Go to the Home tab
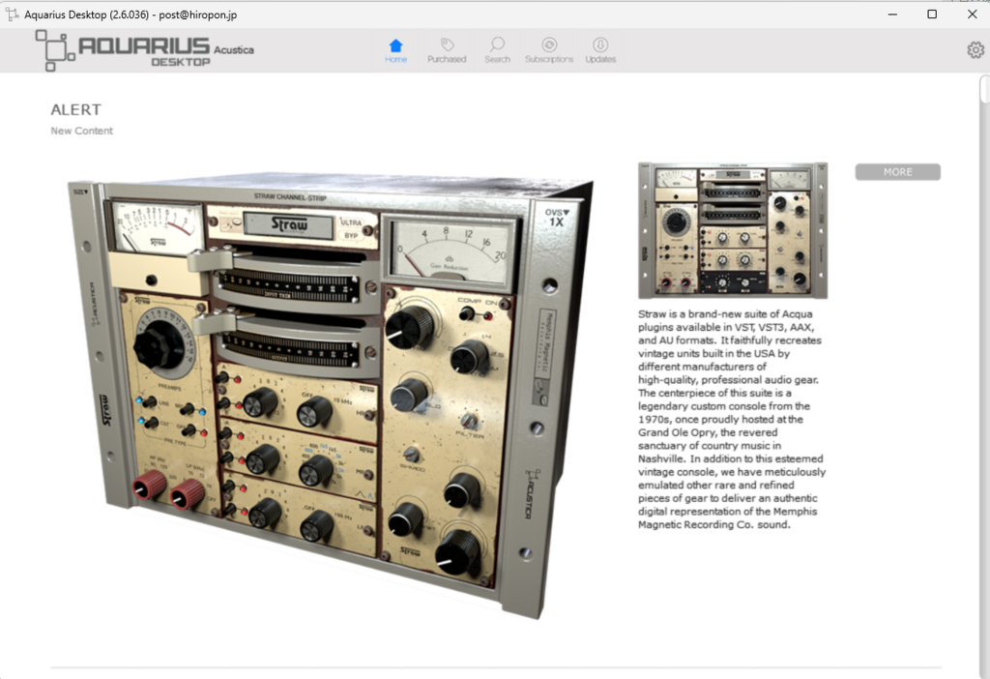Viewport: 990px width, 679px height. pyautogui.click(x=395, y=50)
